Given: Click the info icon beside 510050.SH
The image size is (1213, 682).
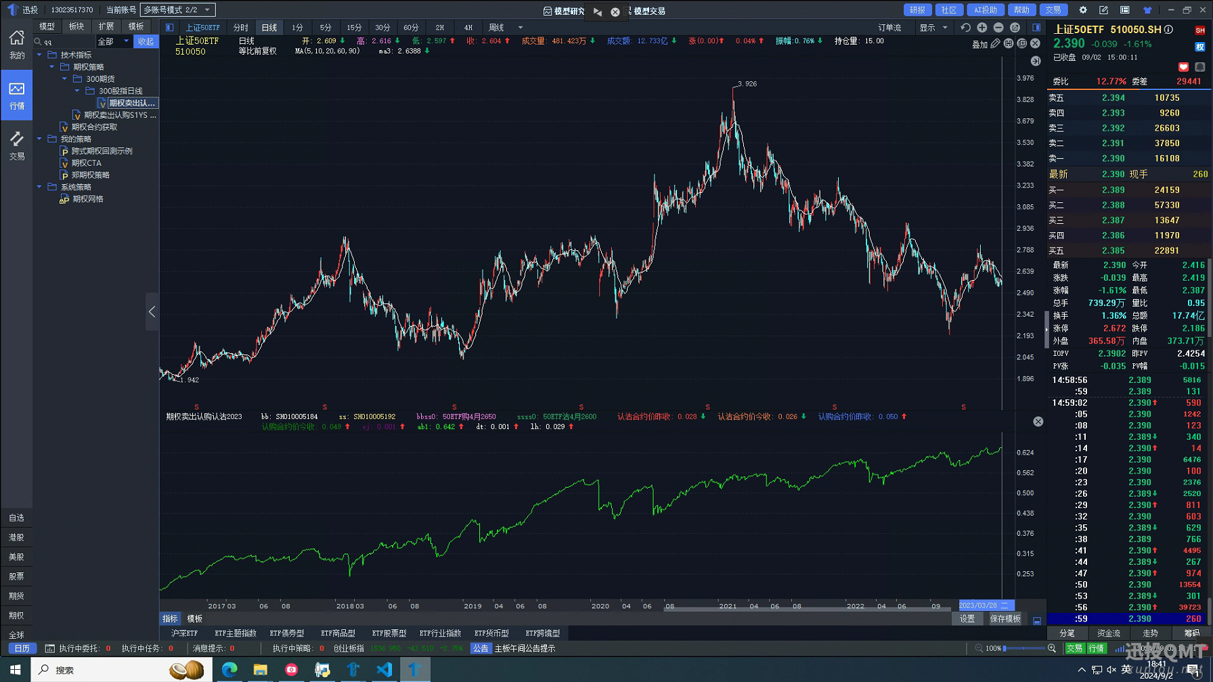Looking at the screenshot, I should click(x=1168, y=30).
